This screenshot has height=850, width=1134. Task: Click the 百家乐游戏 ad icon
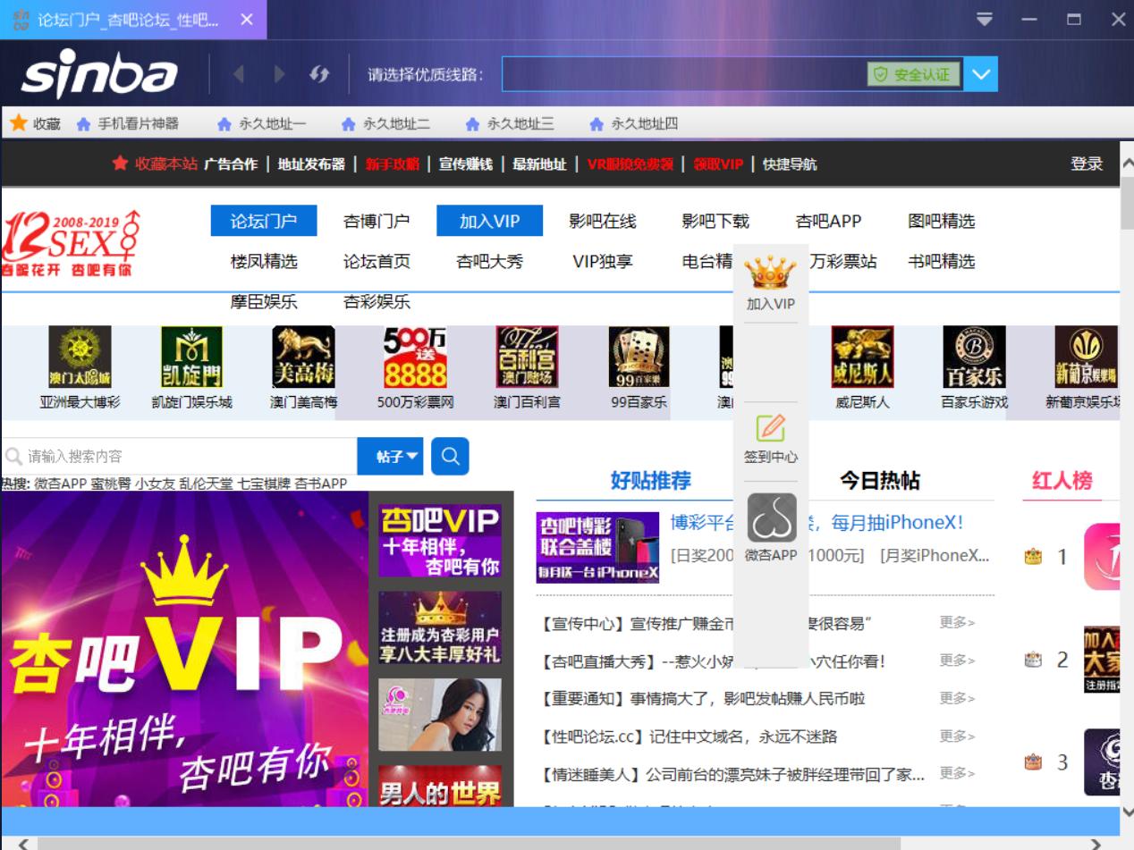[974, 357]
